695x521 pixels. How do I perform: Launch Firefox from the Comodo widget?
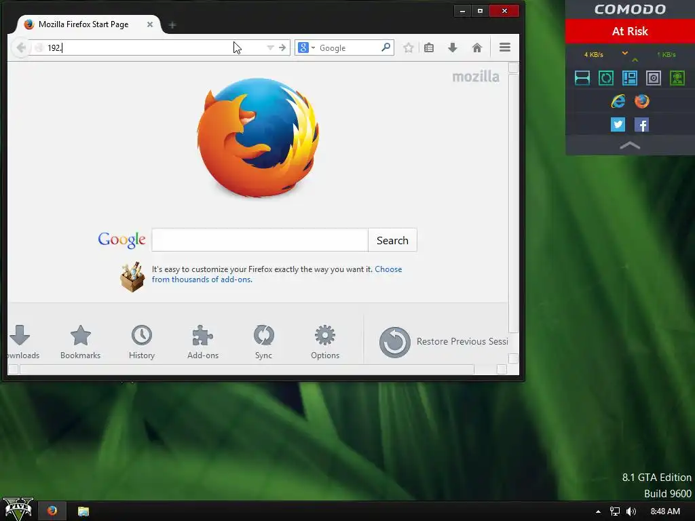pyautogui.click(x=641, y=102)
